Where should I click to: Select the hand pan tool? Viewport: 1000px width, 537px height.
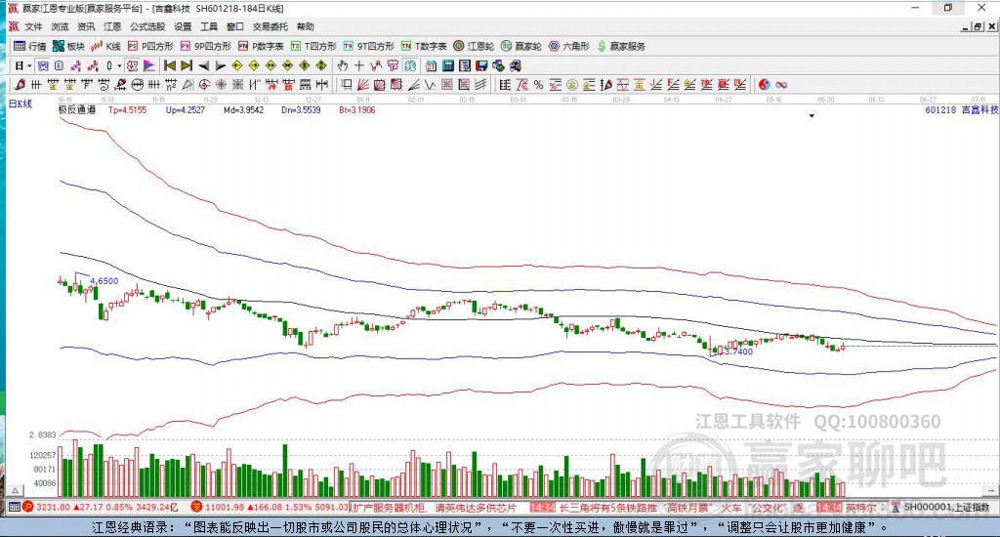[343, 65]
